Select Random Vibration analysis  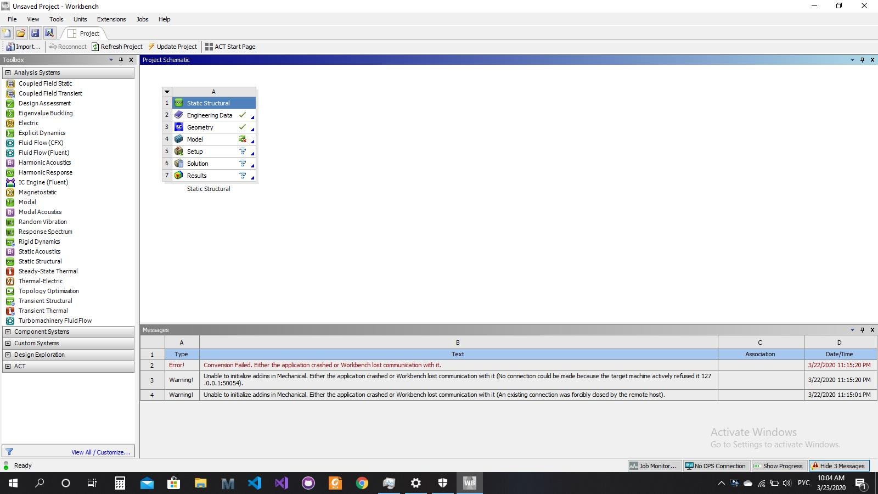point(43,222)
